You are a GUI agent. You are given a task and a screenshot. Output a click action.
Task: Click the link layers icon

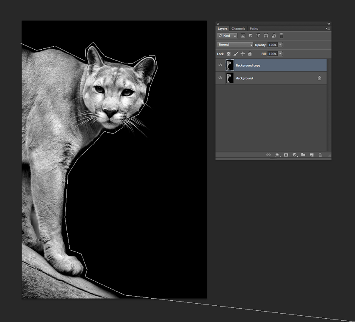[x=268, y=155]
